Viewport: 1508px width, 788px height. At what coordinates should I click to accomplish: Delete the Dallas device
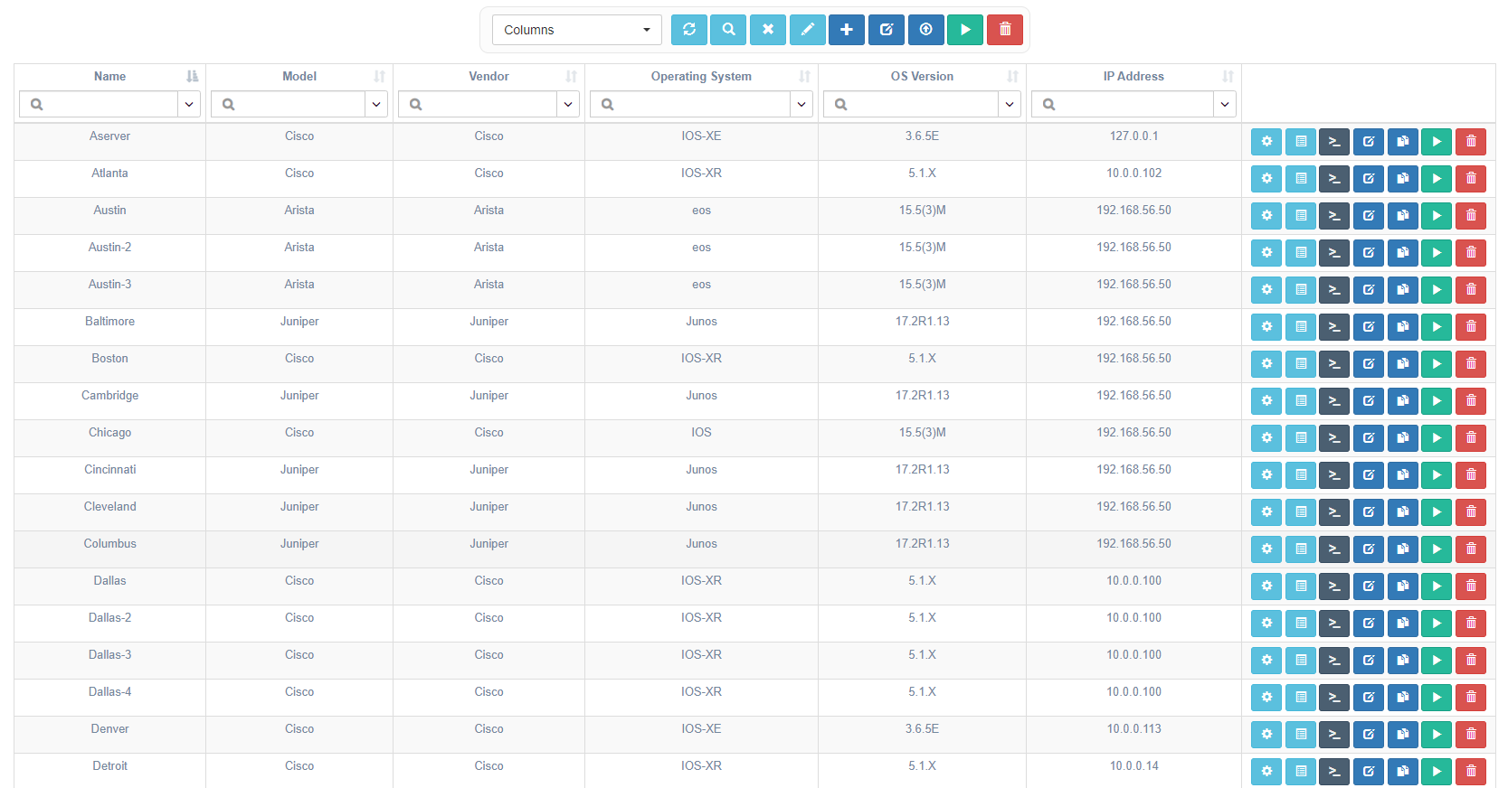pos(1471,586)
